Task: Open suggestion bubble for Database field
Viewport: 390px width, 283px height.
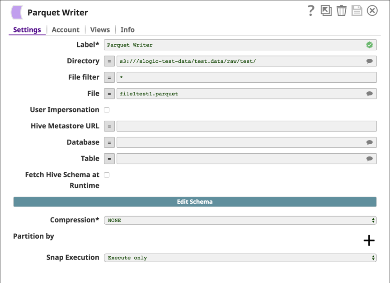Action: pyautogui.click(x=369, y=142)
